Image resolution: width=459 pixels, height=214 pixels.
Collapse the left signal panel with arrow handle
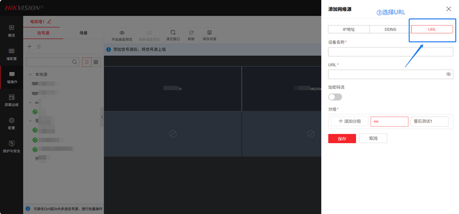pos(102,117)
